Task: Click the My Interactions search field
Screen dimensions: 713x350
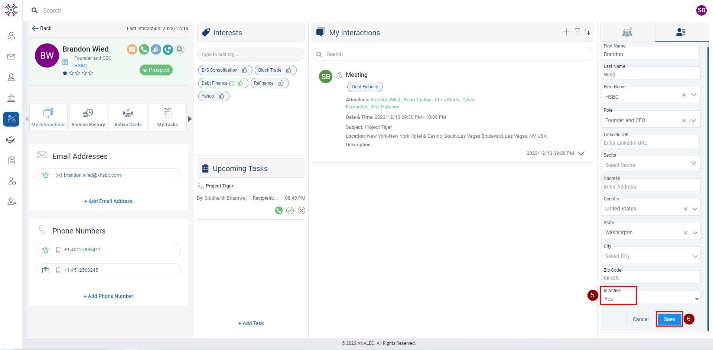Action: (x=453, y=55)
